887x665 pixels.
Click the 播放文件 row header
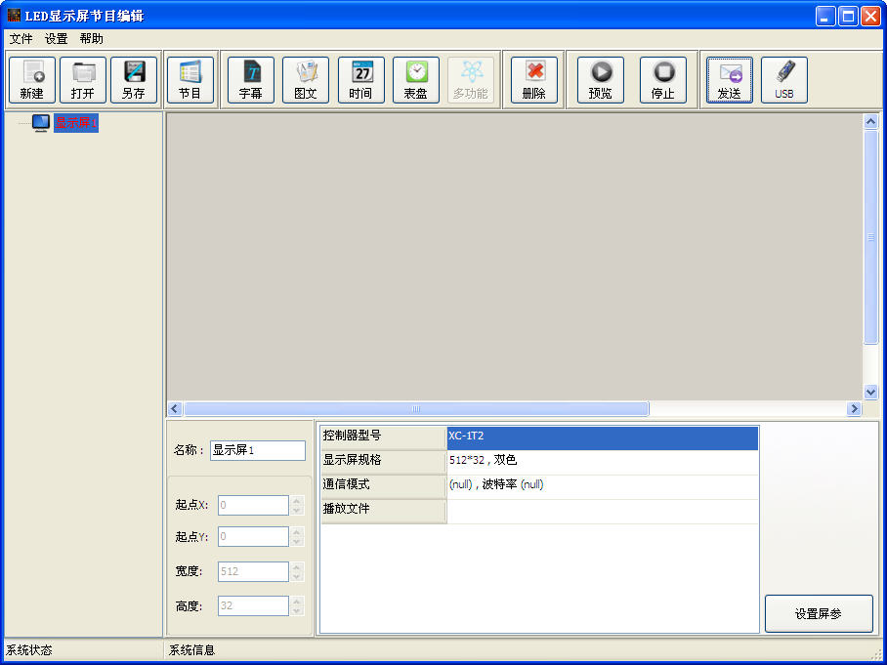[x=384, y=511]
